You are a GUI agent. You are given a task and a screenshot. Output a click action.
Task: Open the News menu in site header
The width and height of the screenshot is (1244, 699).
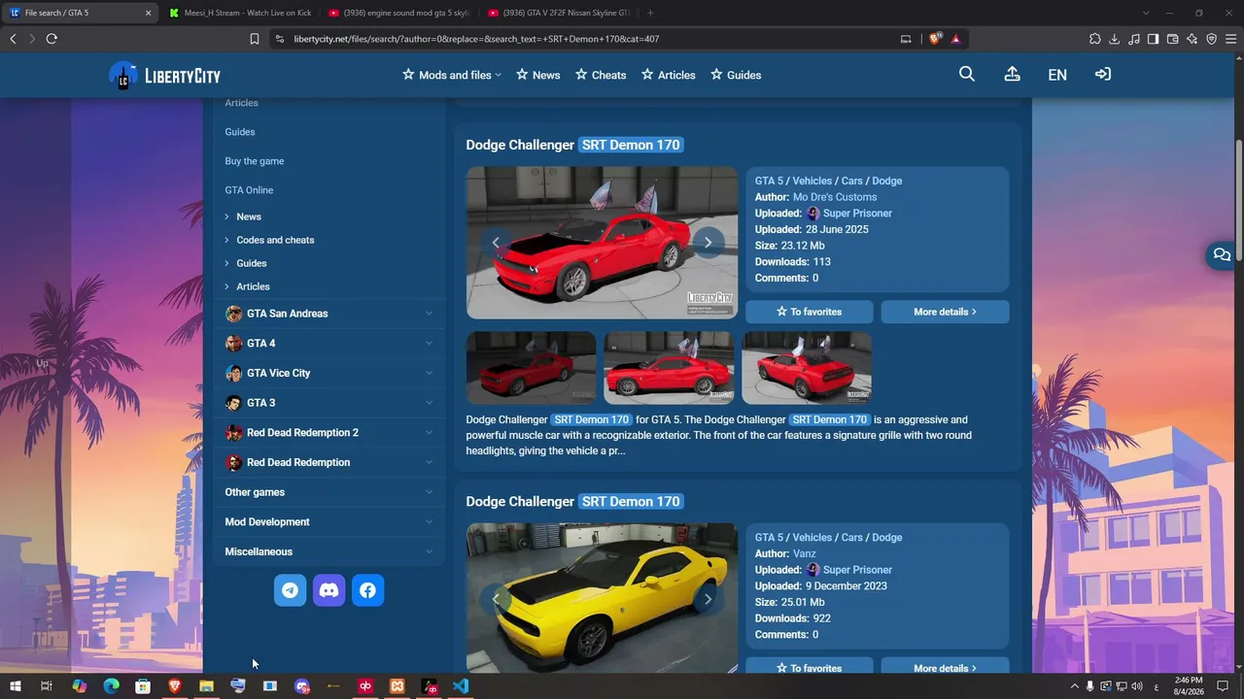click(x=537, y=75)
